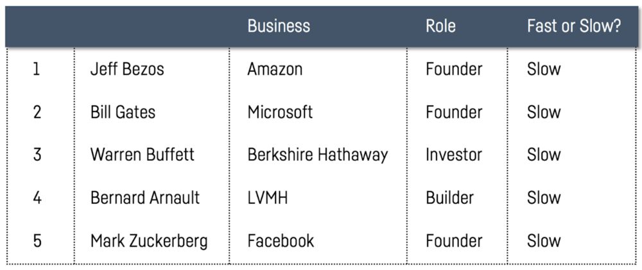642x270 pixels.
Task: Click the Investor role cell
Action: click(454, 155)
